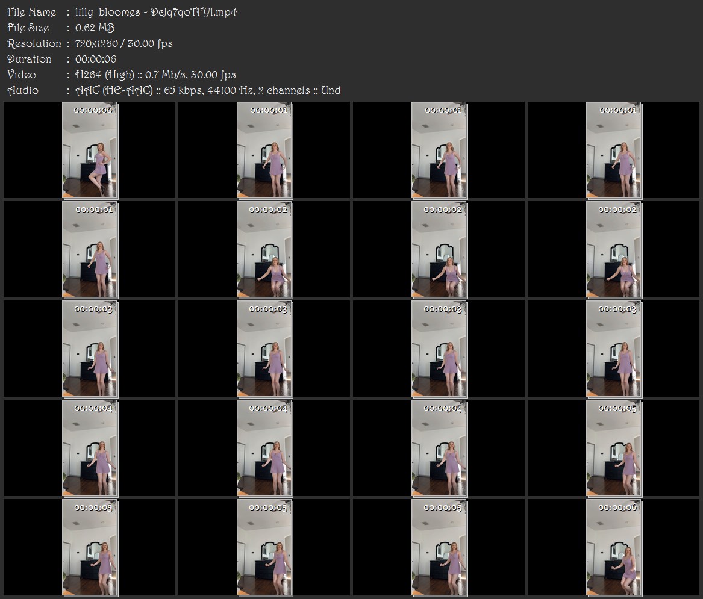The width and height of the screenshot is (703, 599).
Task: Click the "Duration" label
Action: (30, 59)
